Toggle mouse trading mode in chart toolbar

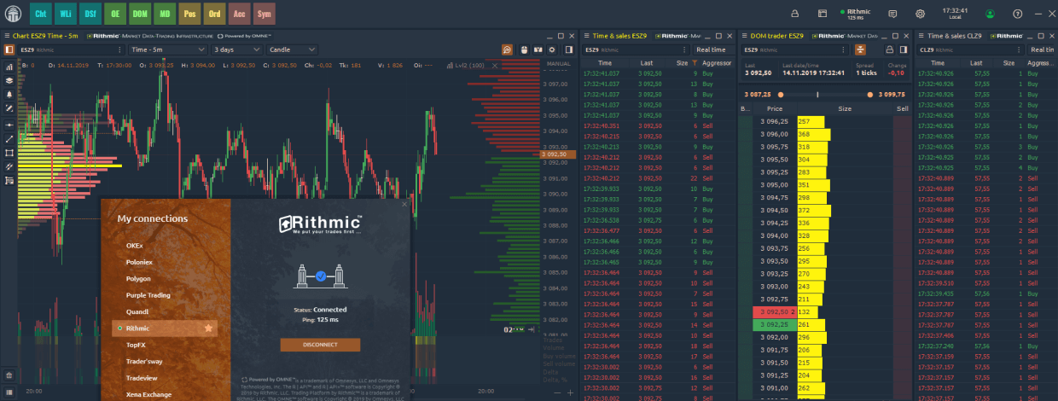[523, 49]
